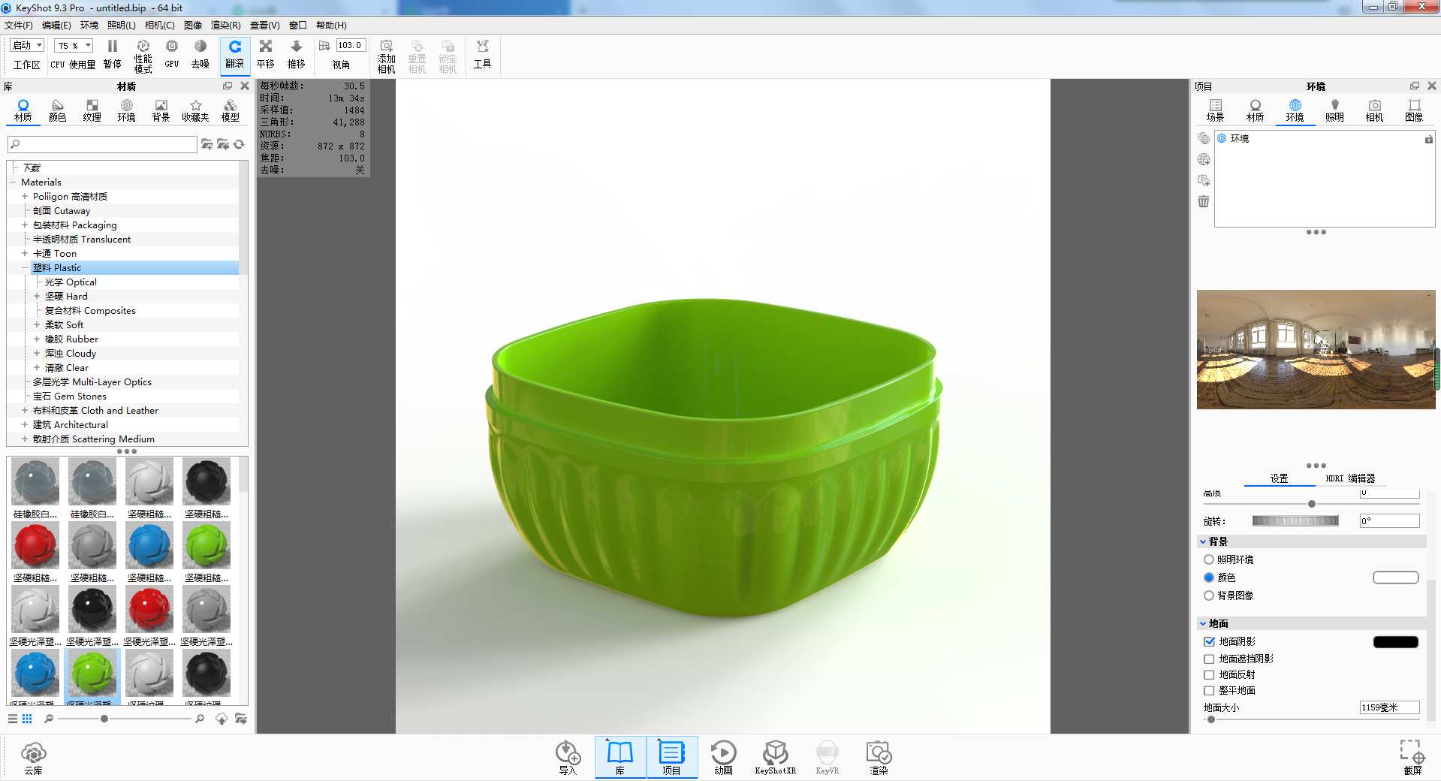This screenshot has height=781, width=1441.
Task: Click the environment rotation (旋转) slider
Action: [1295, 521]
